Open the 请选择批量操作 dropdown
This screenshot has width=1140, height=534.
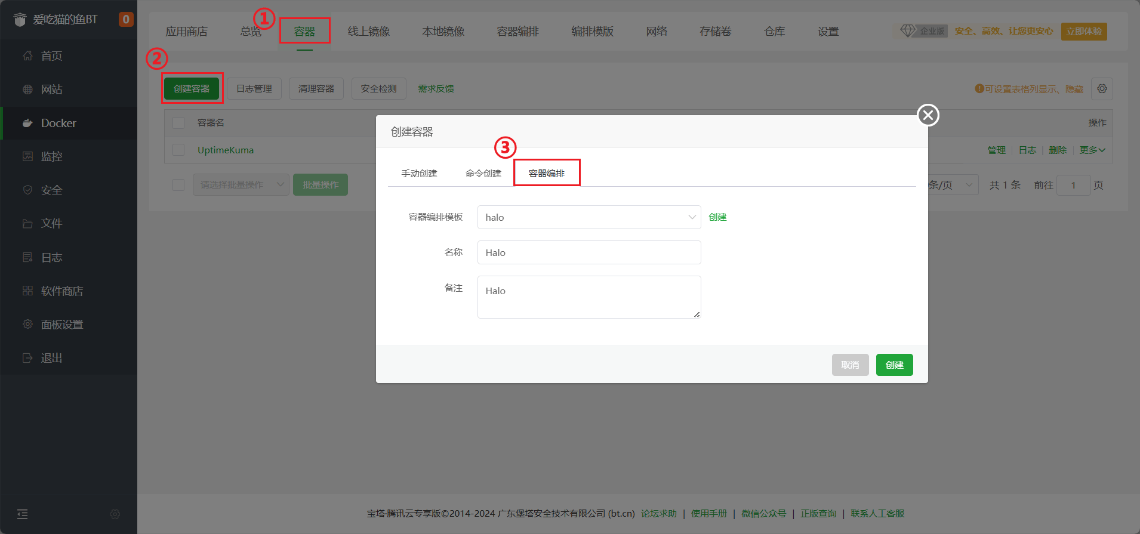[x=241, y=185]
